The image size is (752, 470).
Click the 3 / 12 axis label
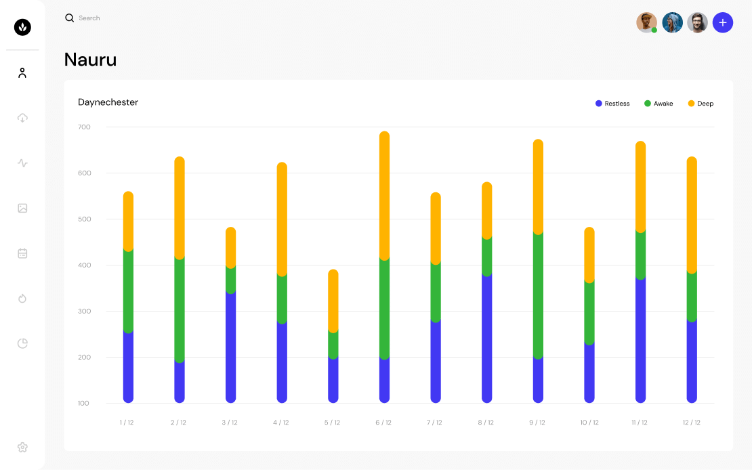coord(229,423)
